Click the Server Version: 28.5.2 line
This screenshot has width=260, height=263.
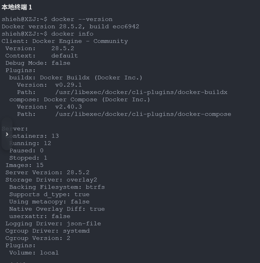tap(47, 172)
